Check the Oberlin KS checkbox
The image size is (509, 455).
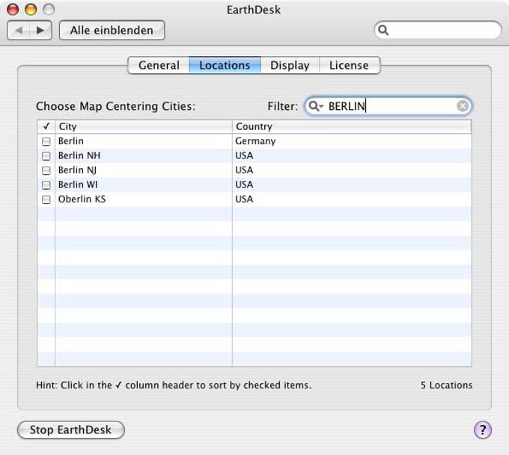click(x=46, y=199)
